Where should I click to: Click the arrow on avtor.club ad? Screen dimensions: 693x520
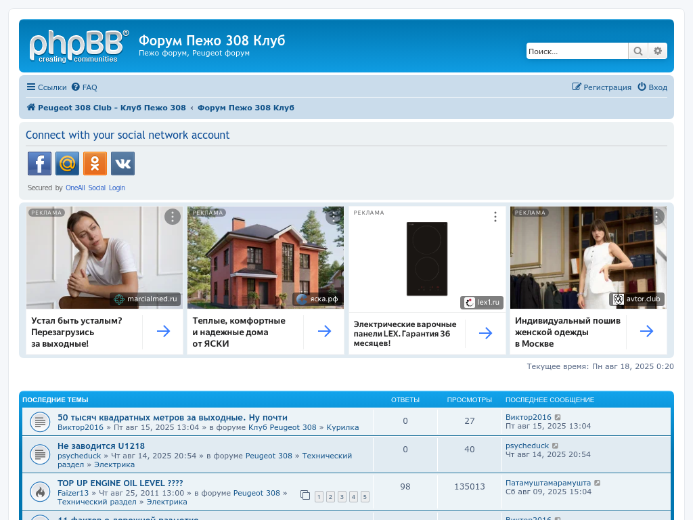click(x=646, y=331)
